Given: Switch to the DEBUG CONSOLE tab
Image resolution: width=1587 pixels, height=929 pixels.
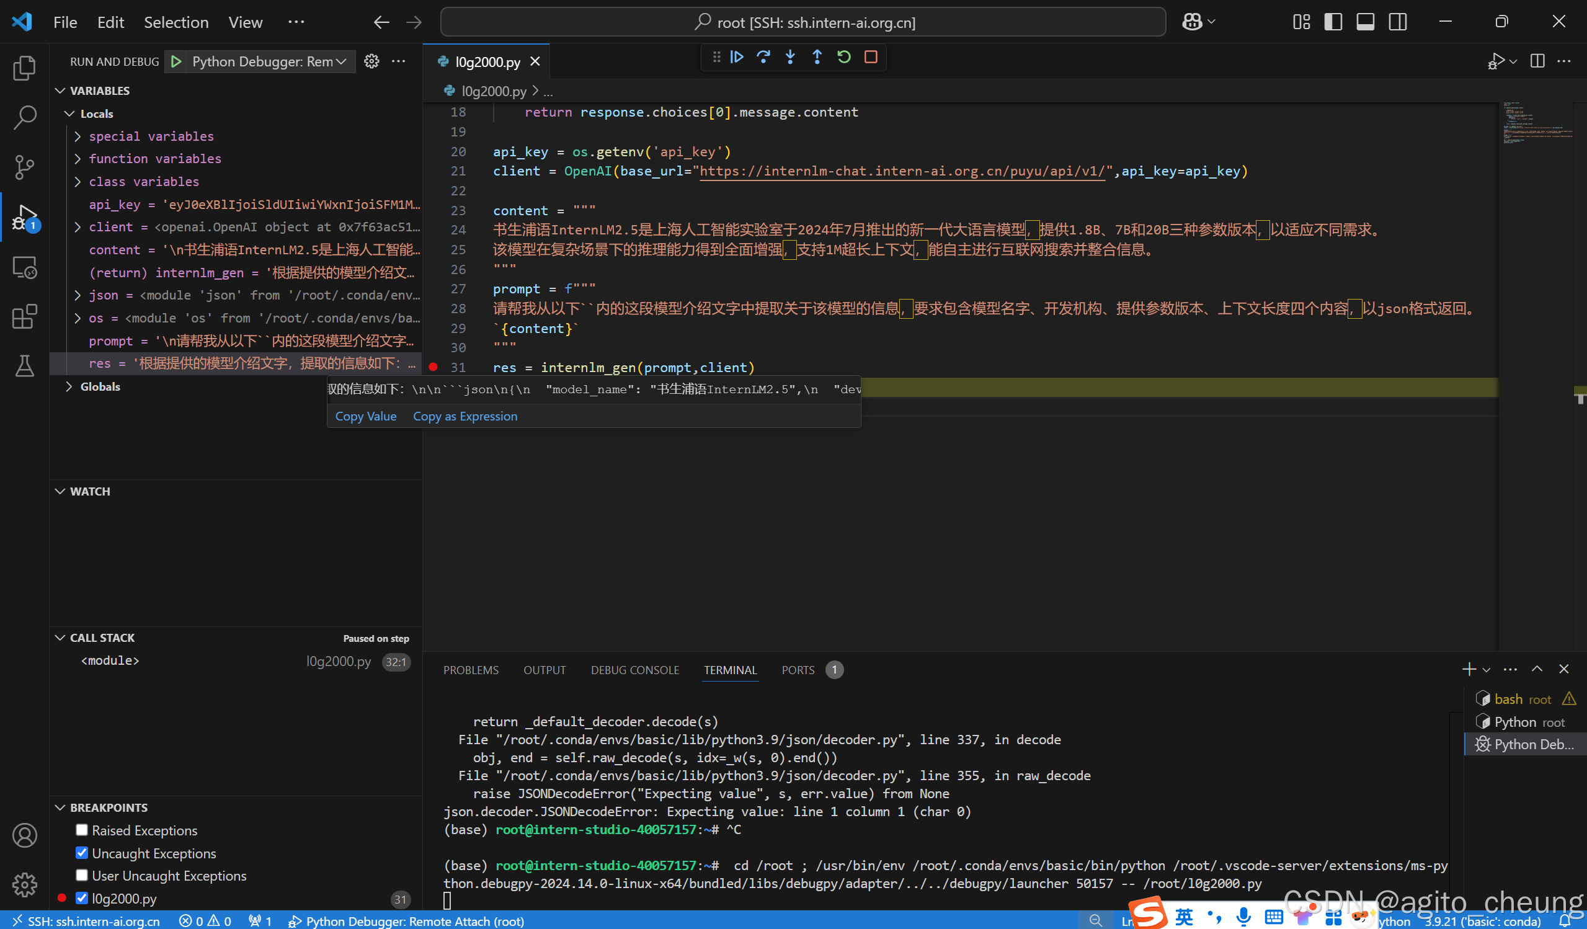Looking at the screenshot, I should tap(634, 670).
